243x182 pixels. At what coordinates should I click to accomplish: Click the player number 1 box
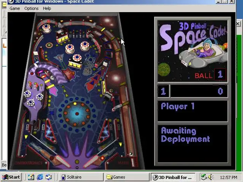click(x=163, y=91)
